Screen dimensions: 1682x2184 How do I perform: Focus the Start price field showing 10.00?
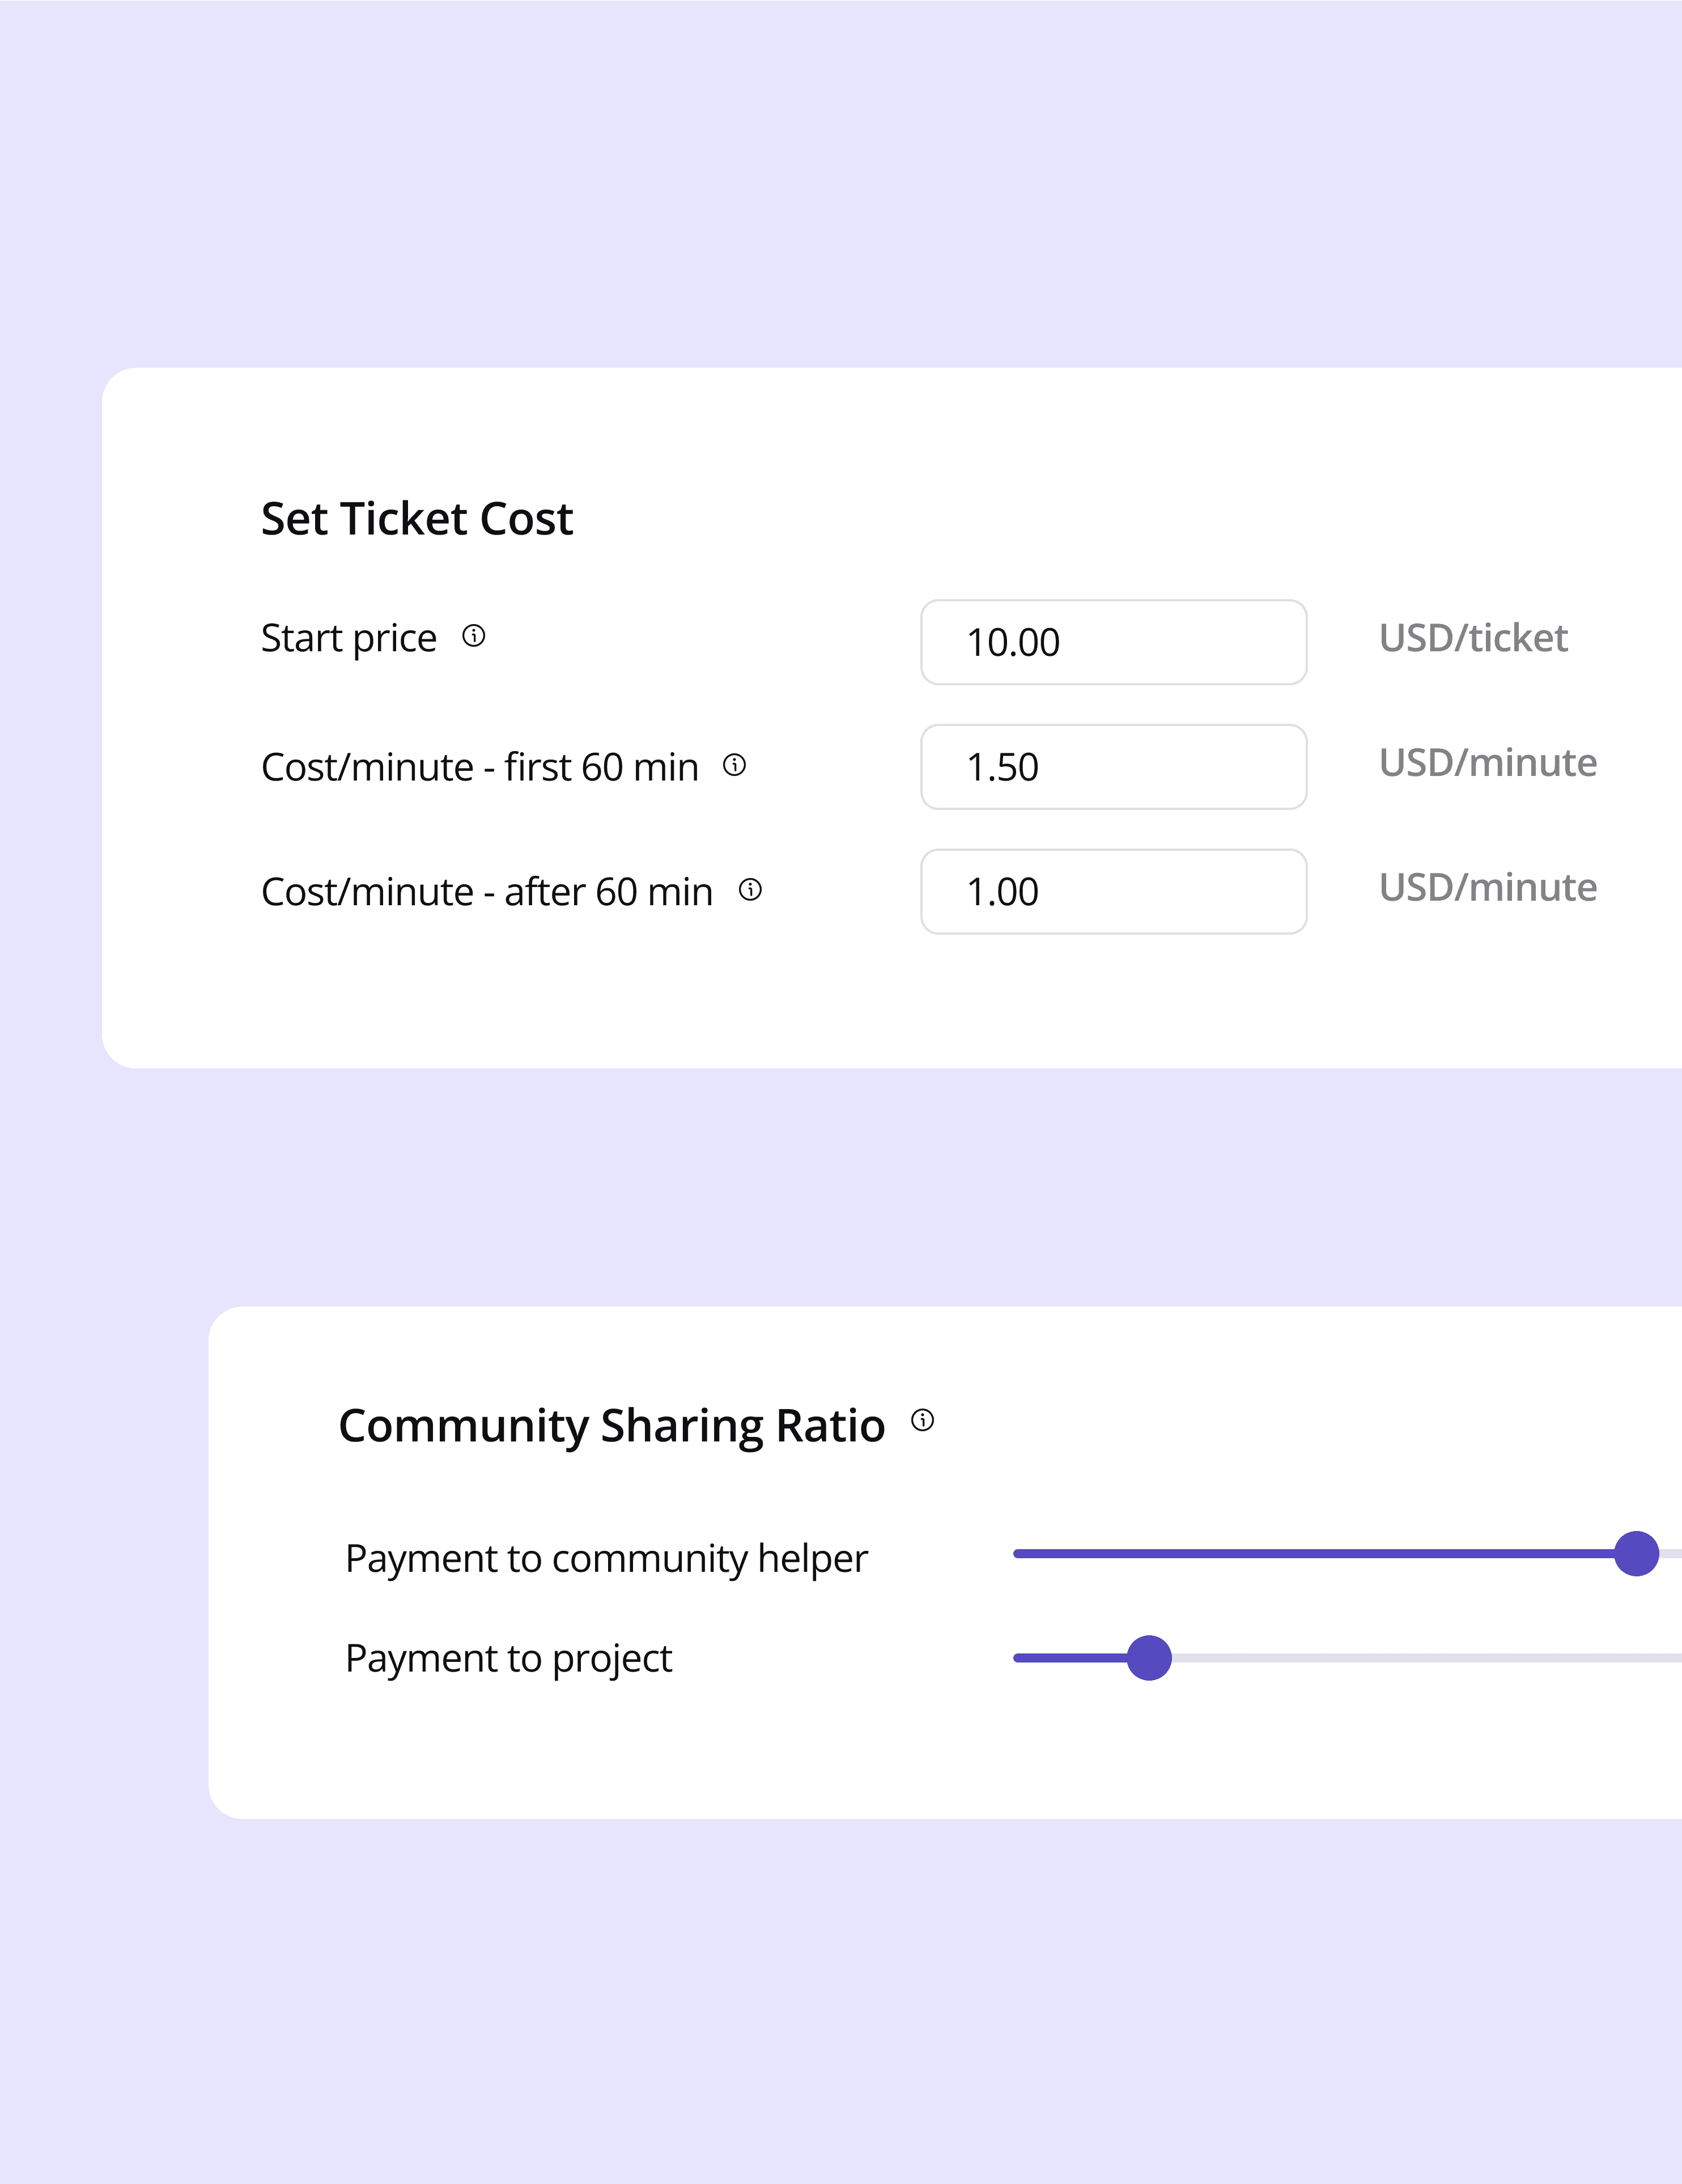pyautogui.click(x=1114, y=642)
